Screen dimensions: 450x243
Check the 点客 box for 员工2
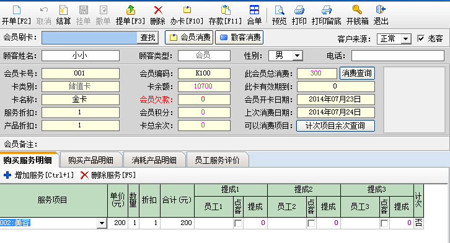tap(311, 223)
